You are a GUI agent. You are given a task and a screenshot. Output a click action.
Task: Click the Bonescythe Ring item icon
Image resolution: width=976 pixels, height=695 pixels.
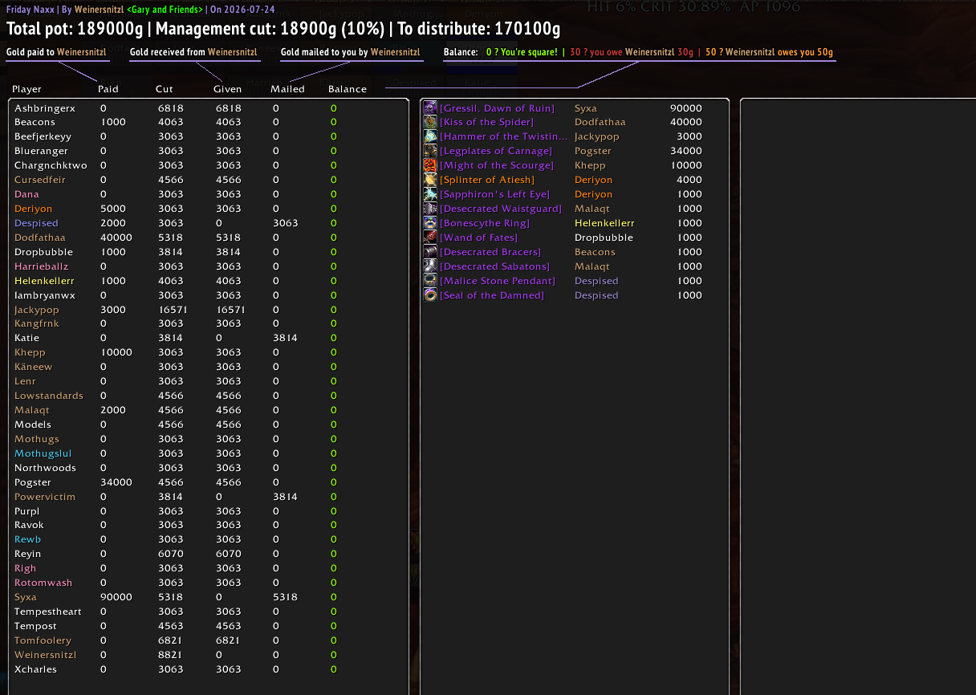(430, 223)
